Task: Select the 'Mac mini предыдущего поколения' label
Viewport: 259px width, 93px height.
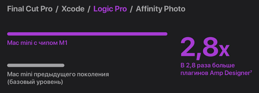Action: pyautogui.click(x=58, y=75)
